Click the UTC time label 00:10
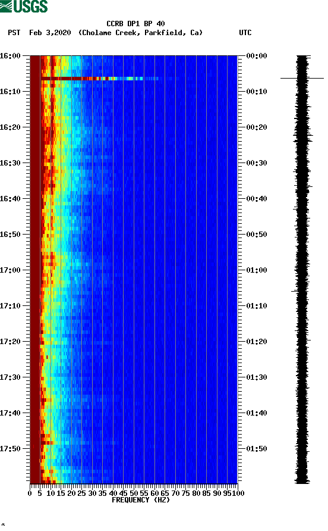328x531 pixels. point(257,92)
